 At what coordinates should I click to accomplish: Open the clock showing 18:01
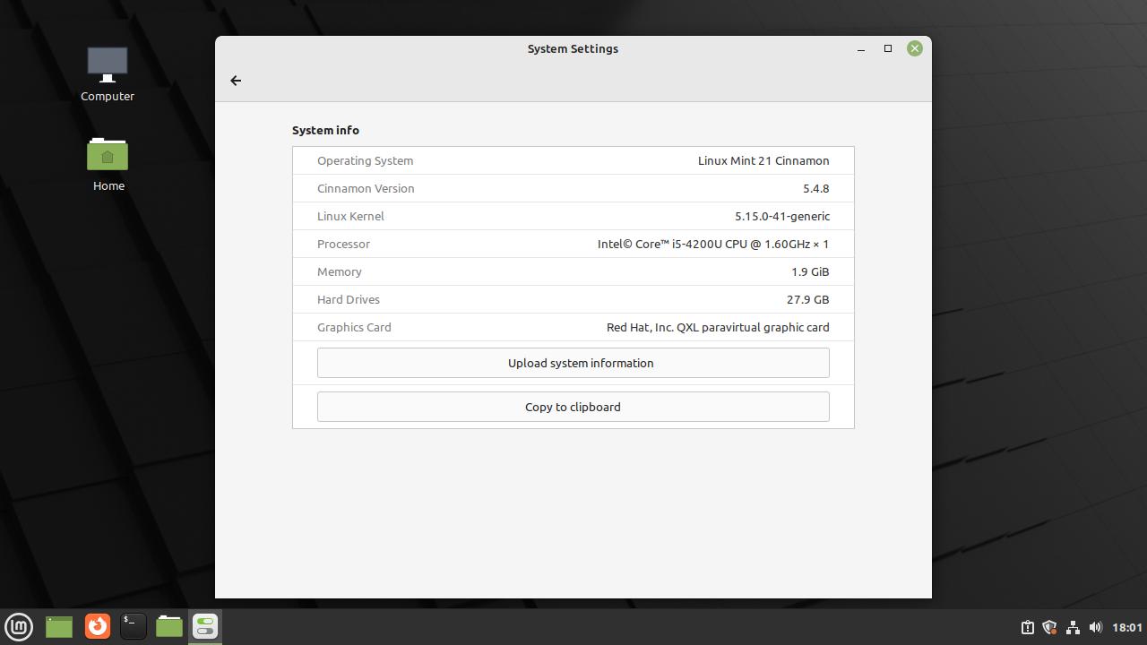coord(1127,627)
